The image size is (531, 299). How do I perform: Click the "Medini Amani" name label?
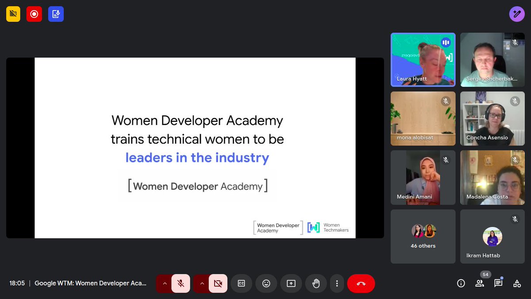point(415,197)
